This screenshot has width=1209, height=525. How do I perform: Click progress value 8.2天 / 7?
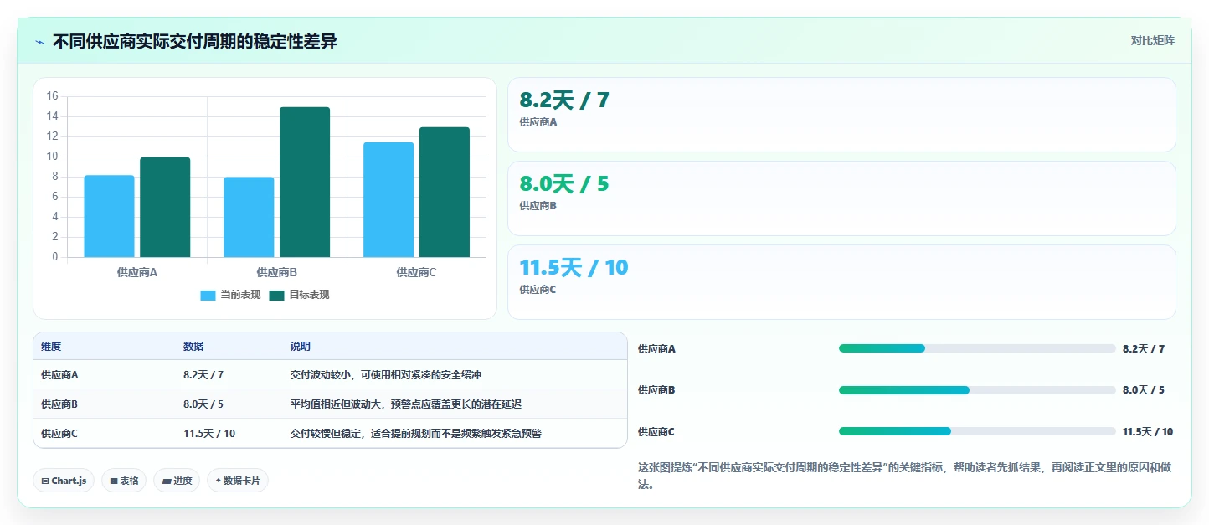[x=1144, y=348]
